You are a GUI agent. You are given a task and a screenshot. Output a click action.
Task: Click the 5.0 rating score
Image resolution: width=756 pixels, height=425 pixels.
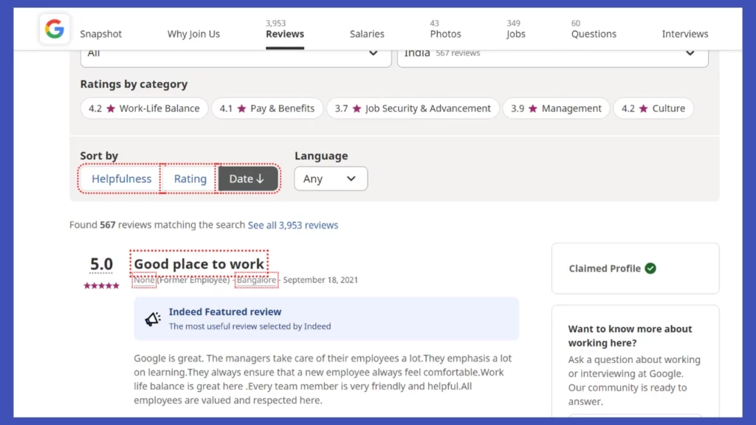[101, 265]
